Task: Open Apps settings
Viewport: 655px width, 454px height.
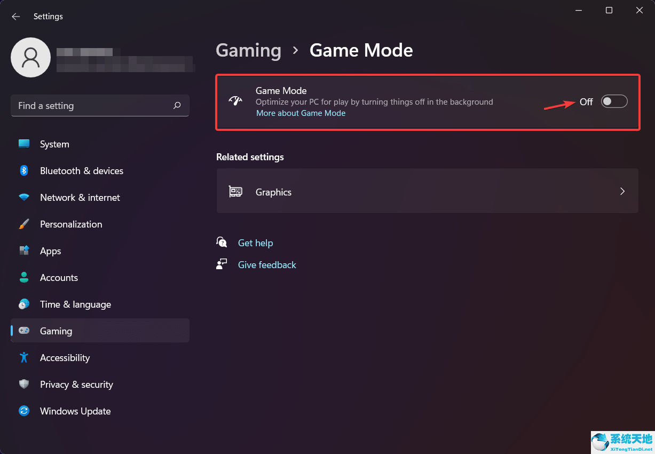Action: click(50, 251)
